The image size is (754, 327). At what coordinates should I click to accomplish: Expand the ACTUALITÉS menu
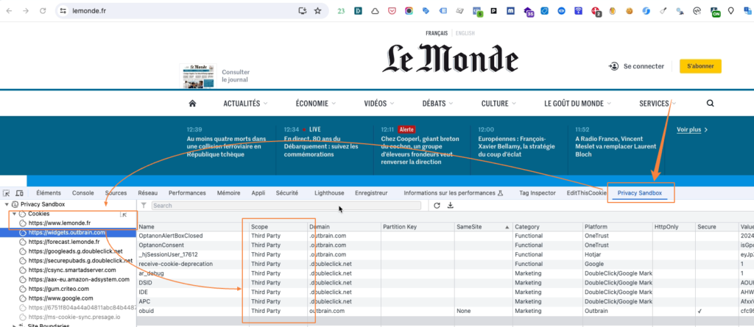coord(245,103)
